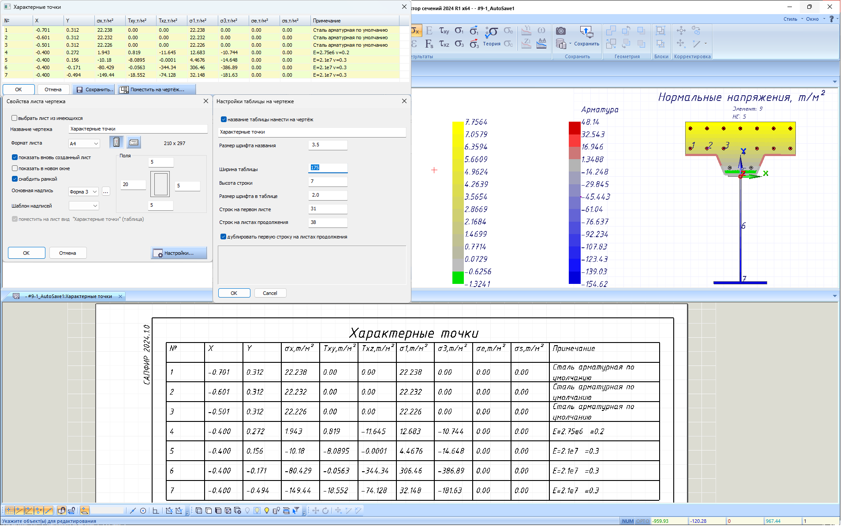This screenshot has width=847, height=529.
Task: Click the σ1 principal stress icon
Action: pyautogui.click(x=459, y=31)
